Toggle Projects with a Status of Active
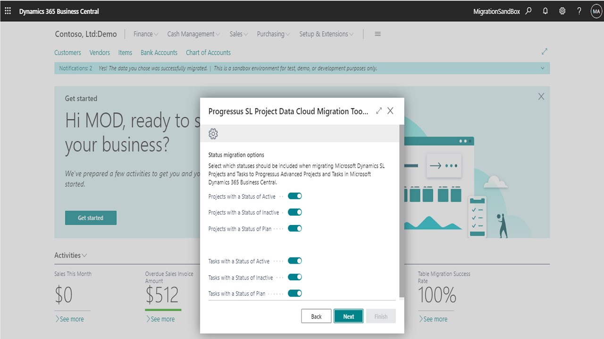The image size is (604, 339). pos(295,196)
